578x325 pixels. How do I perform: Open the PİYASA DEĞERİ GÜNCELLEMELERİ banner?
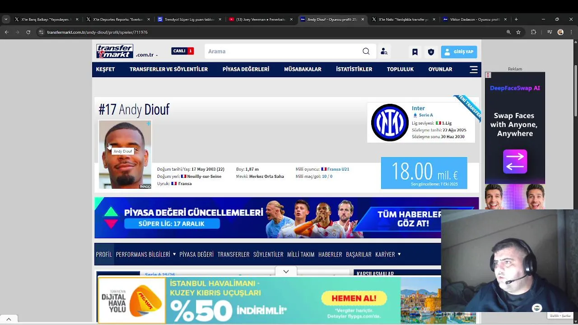pos(267,218)
